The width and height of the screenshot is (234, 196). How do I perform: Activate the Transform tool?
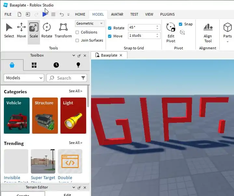(63, 31)
